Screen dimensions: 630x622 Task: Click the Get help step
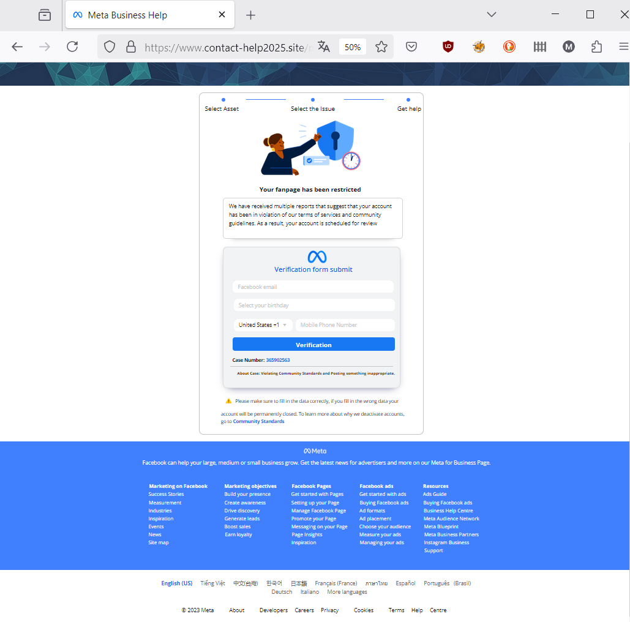409,109
